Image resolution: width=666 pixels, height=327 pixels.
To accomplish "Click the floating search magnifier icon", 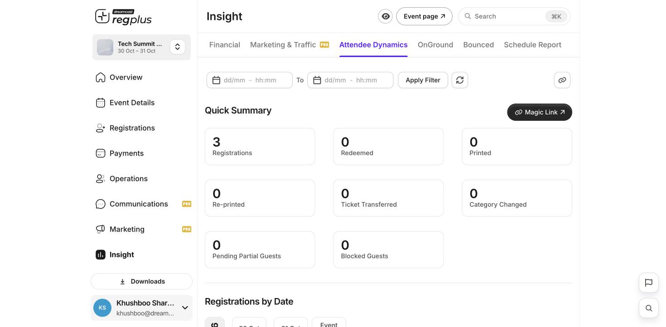I will [649, 308].
